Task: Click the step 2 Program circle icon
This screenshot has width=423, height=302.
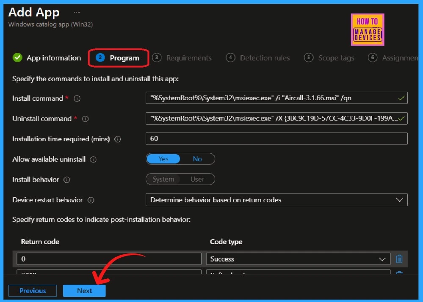Action: (100, 57)
